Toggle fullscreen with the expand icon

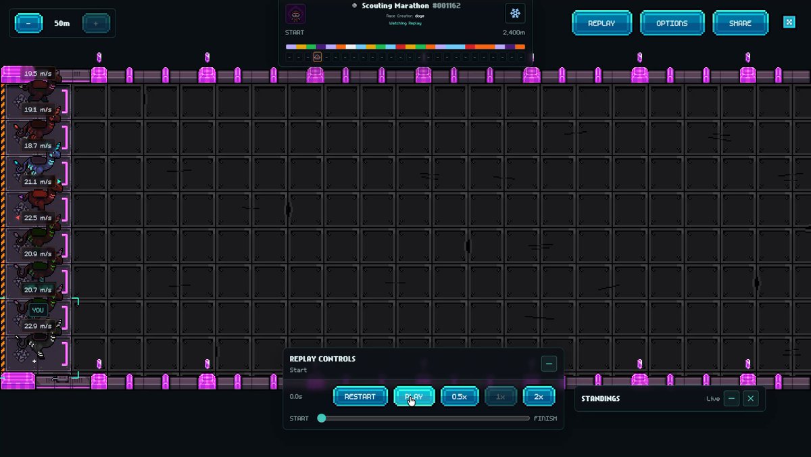point(789,22)
